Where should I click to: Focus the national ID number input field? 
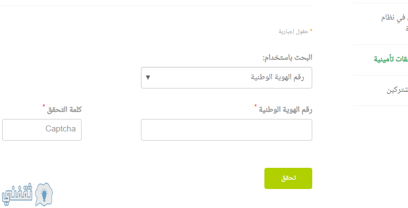coord(226,130)
